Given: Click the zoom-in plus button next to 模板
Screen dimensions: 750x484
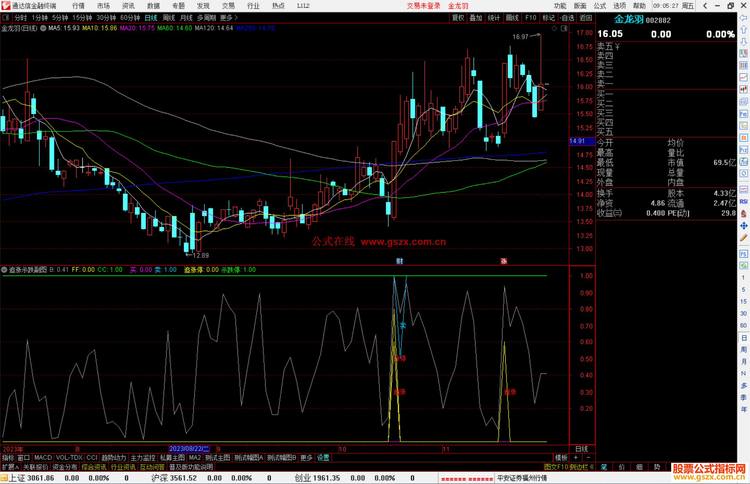Looking at the screenshot, I should [x=576, y=458].
